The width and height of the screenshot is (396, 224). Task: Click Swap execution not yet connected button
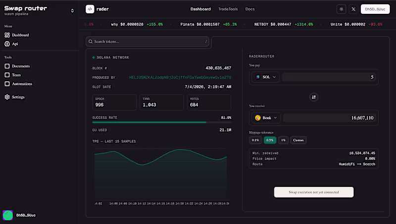314,192
